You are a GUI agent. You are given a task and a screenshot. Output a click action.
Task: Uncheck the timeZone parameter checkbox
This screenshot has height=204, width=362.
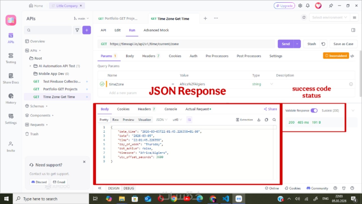point(102,84)
